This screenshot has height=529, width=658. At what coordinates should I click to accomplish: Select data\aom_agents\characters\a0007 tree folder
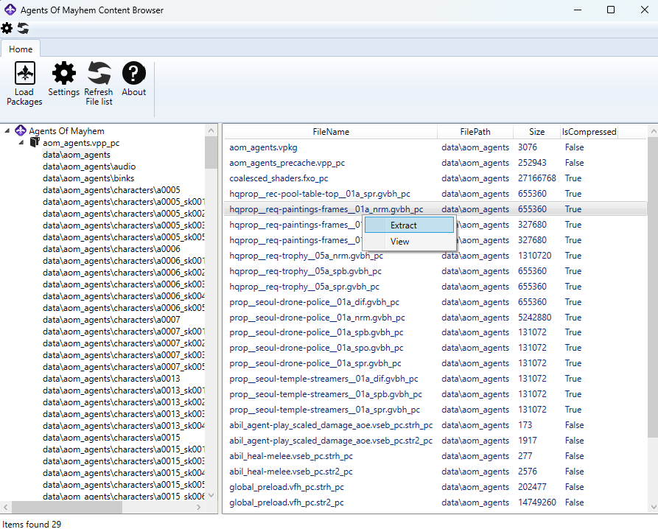point(111,320)
